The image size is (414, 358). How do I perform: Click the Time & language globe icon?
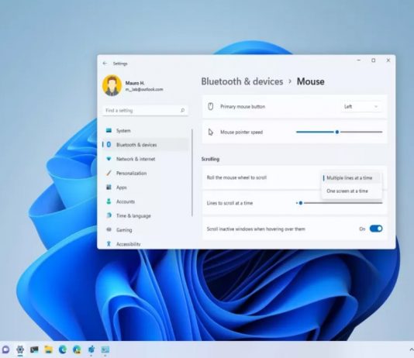[109, 215]
